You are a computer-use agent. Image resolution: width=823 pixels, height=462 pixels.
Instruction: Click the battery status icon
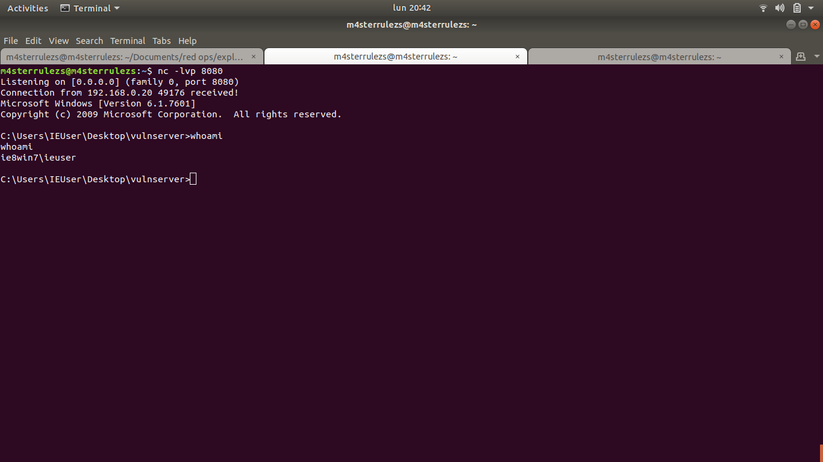pyautogui.click(x=796, y=8)
